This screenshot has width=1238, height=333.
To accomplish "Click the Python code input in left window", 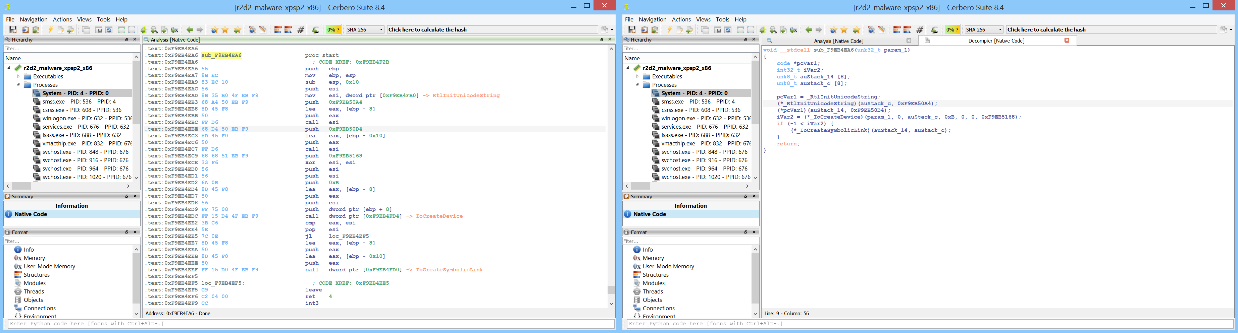I will coord(311,324).
